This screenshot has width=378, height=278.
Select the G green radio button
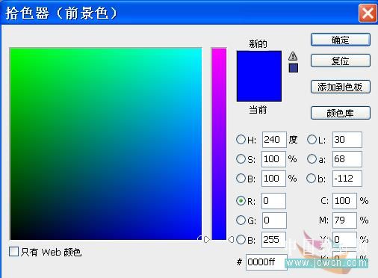coord(241,220)
